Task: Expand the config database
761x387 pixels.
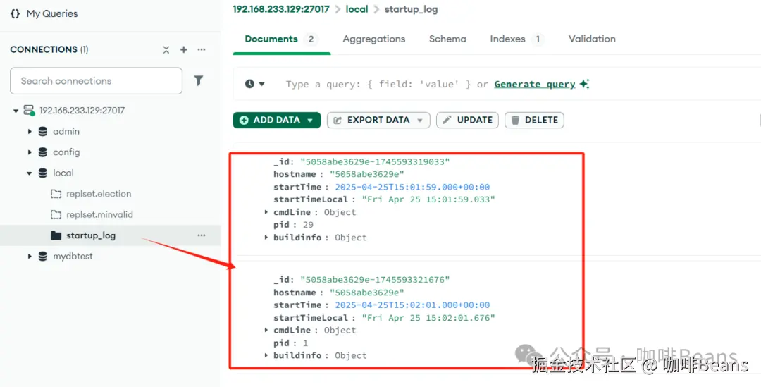Action: coord(30,152)
